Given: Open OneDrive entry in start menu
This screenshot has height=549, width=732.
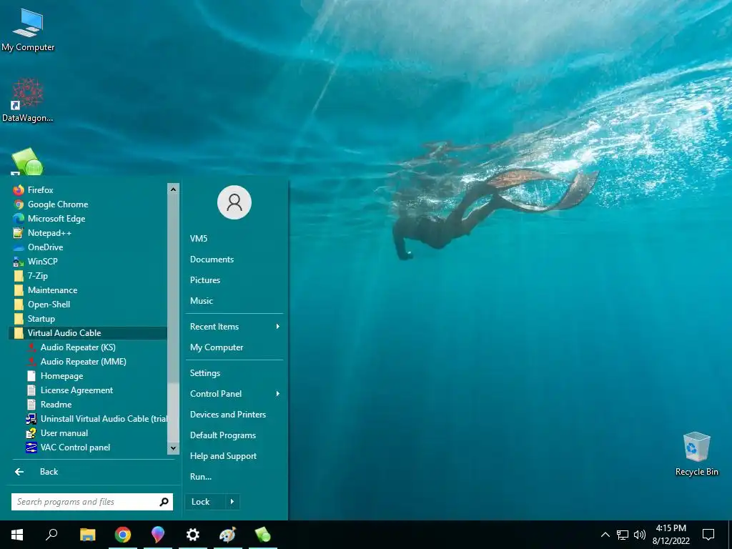Looking at the screenshot, I should click(x=88, y=247).
